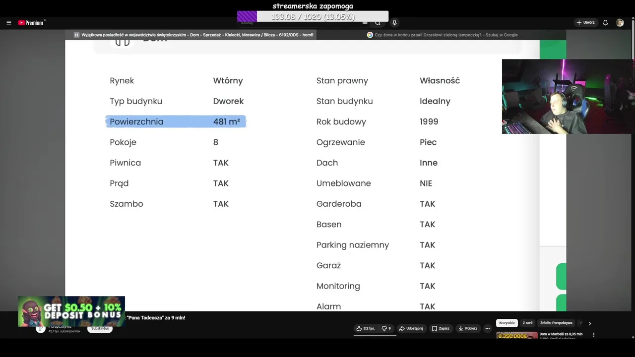Open YouTube notifications bell

605,23
